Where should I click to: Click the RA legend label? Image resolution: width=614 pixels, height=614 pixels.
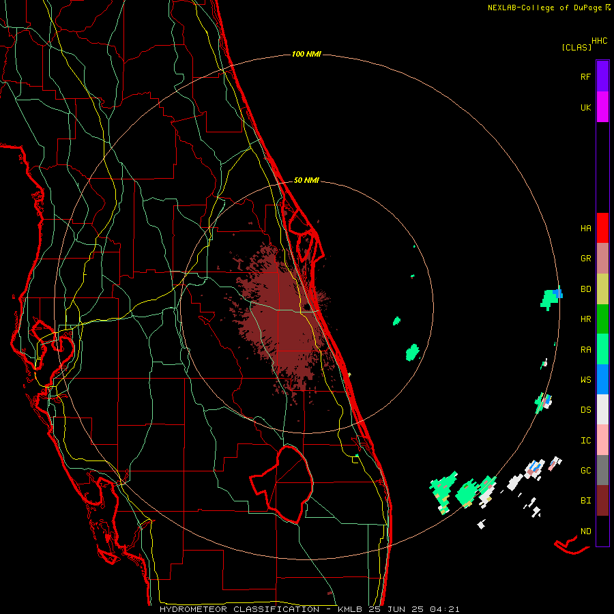585,350
